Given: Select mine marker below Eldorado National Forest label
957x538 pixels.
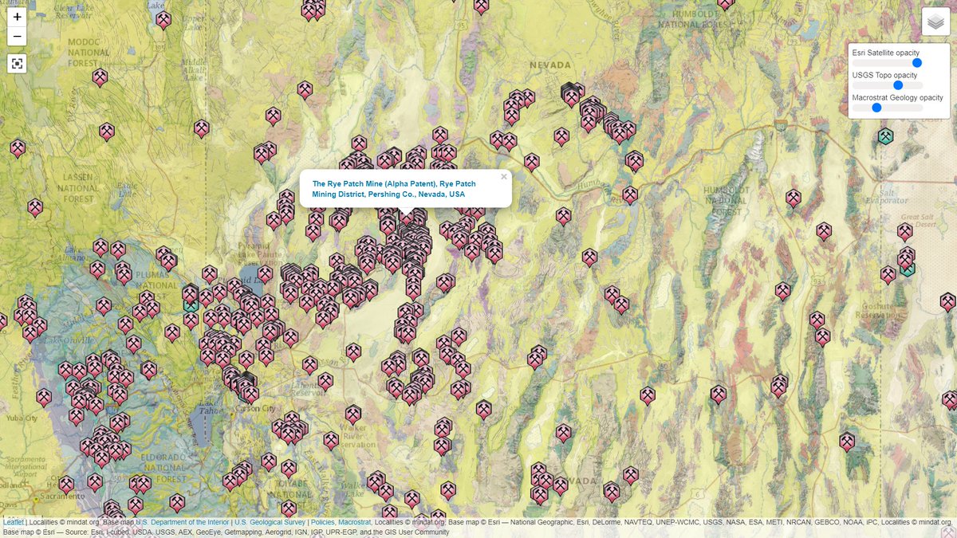Looking at the screenshot, I should (x=177, y=502).
